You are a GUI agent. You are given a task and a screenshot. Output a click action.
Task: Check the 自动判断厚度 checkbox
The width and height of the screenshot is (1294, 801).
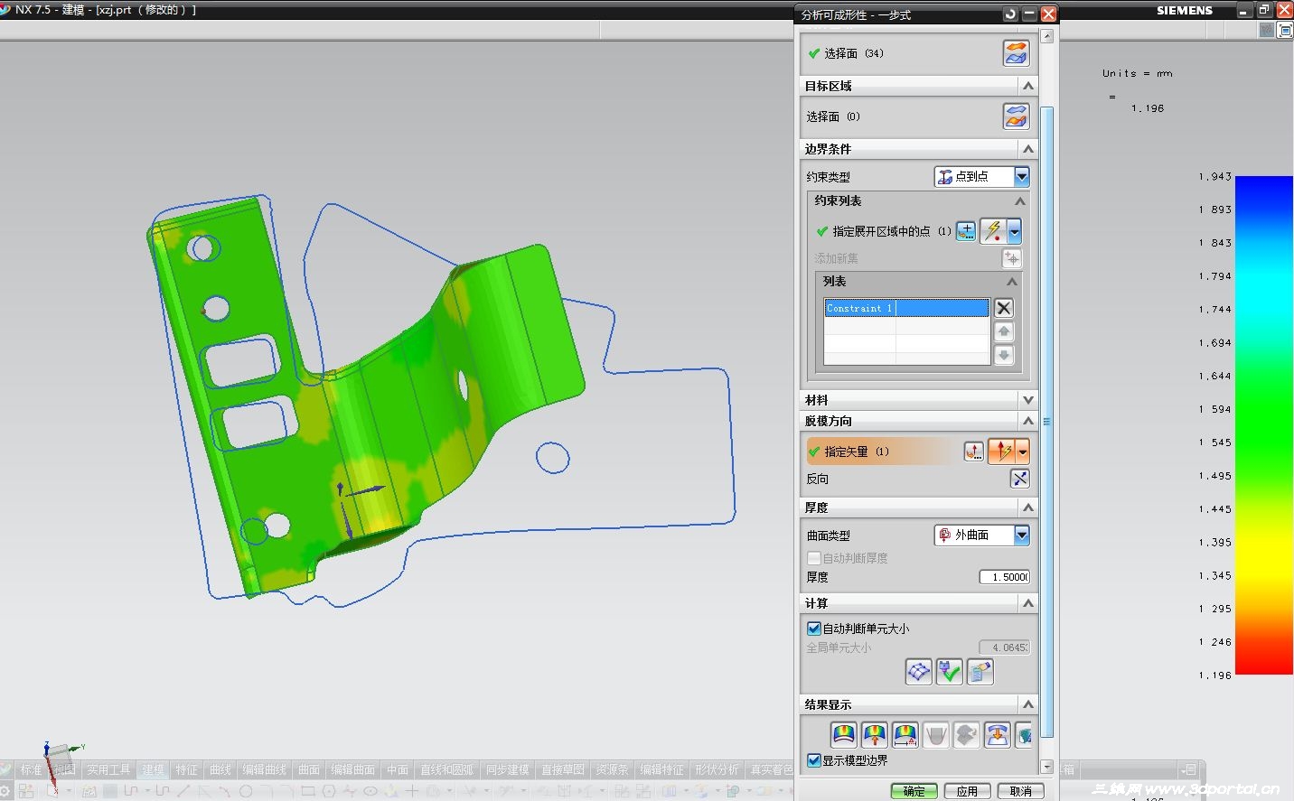click(814, 558)
